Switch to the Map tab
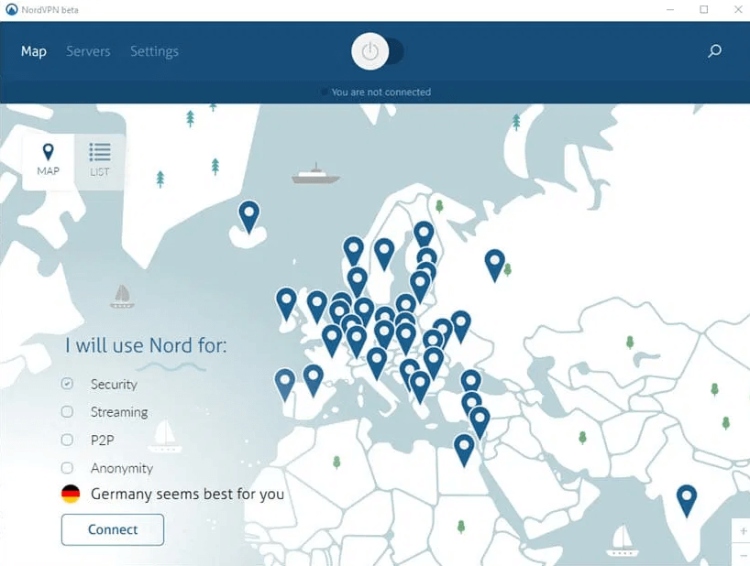The height and width of the screenshot is (566, 750). click(x=34, y=51)
